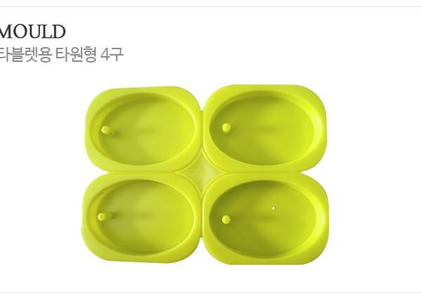Screen dimensions: 422x300
Task: Click the 4구 text in the subtitle
Action: pos(112,54)
